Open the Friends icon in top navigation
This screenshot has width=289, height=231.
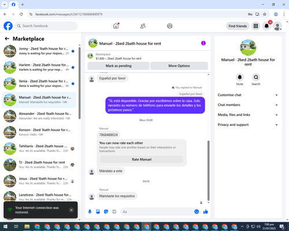coord(143,26)
